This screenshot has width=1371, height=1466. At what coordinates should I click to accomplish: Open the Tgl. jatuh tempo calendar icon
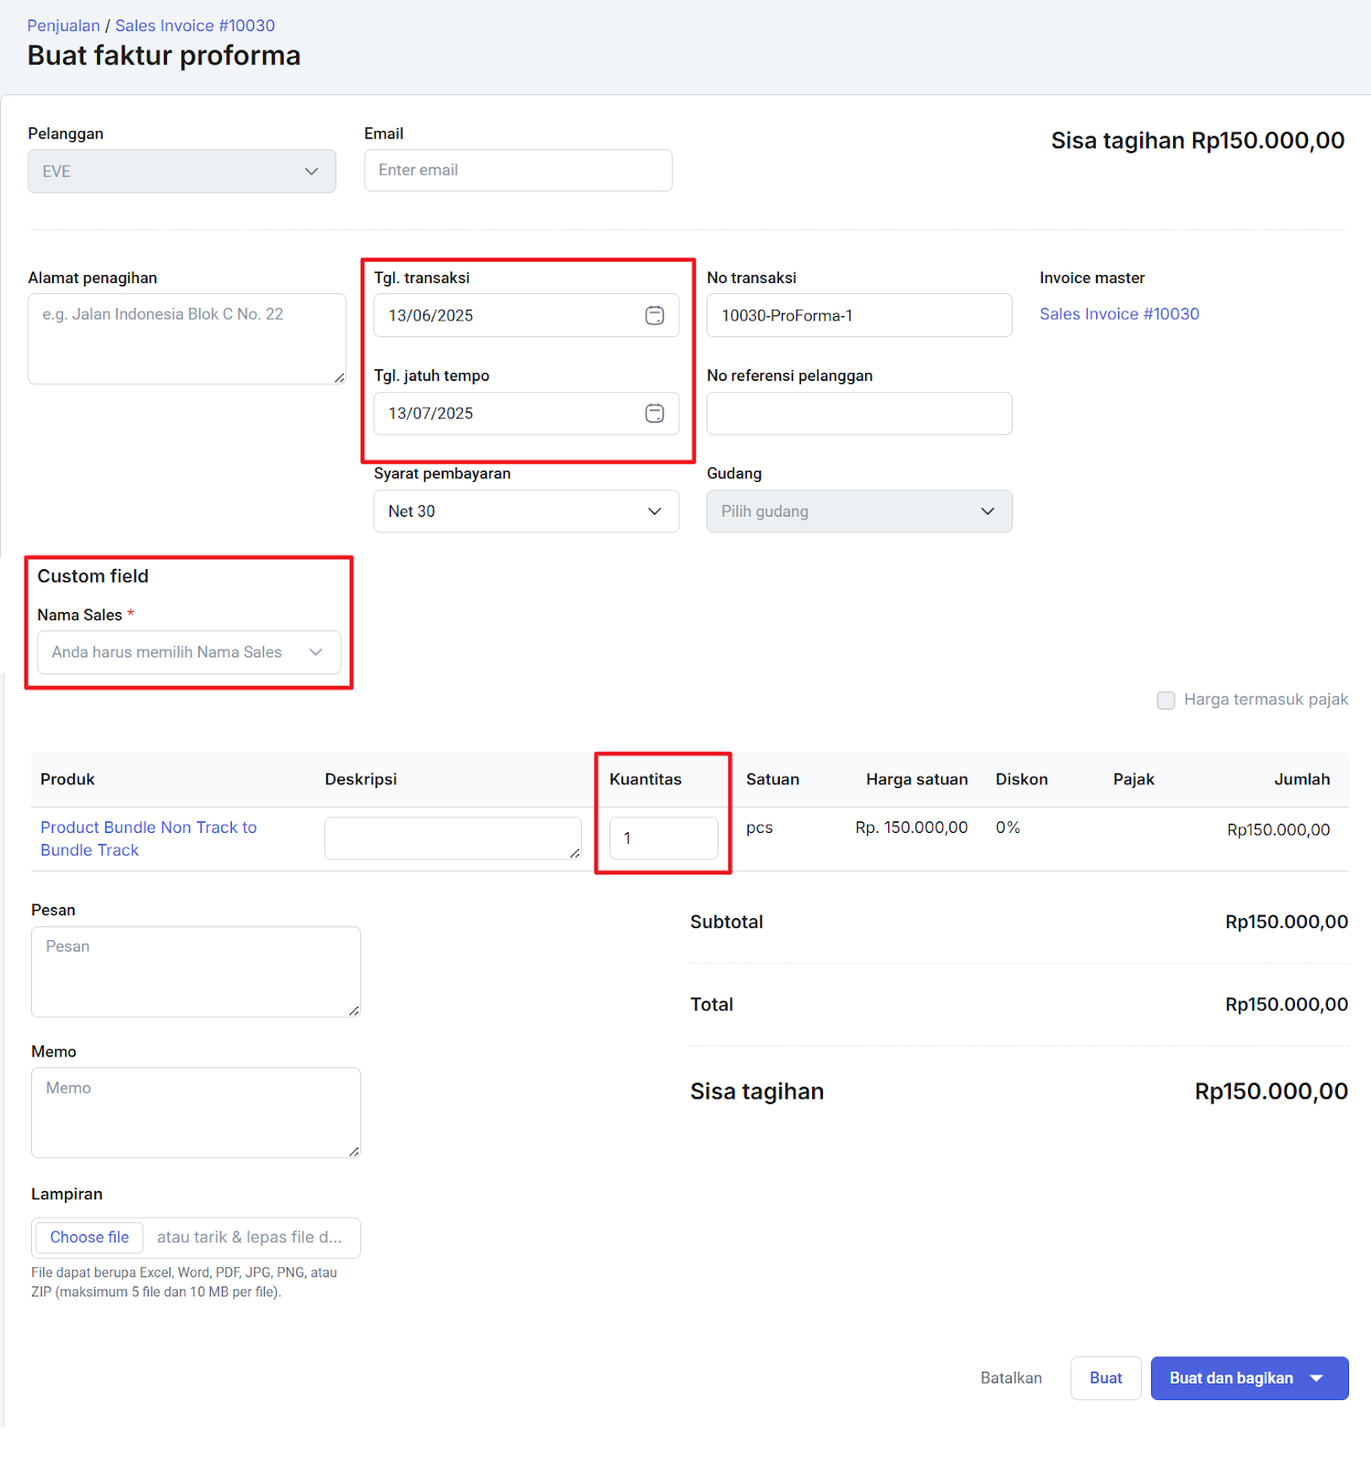[x=654, y=413]
